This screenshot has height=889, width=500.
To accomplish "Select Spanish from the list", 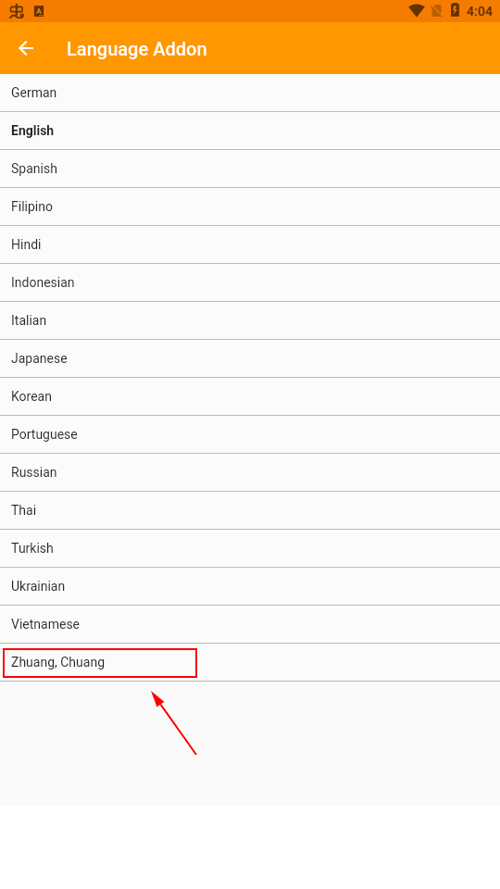I will 250,169.
